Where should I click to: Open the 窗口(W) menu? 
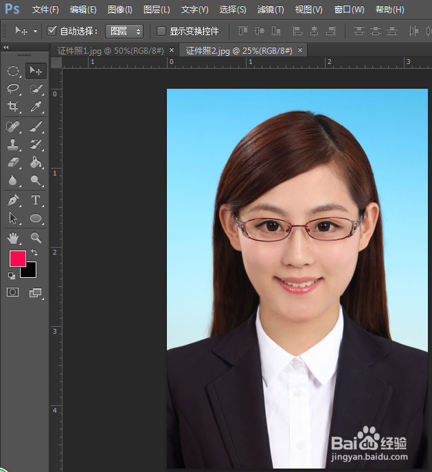pos(349,10)
